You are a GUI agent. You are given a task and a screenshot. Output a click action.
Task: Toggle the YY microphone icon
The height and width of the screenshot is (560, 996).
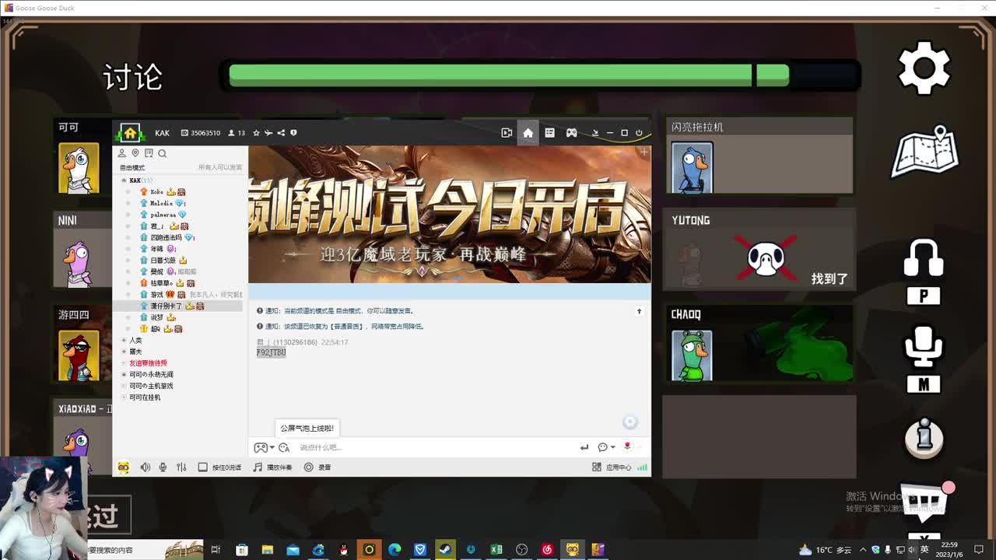163,467
